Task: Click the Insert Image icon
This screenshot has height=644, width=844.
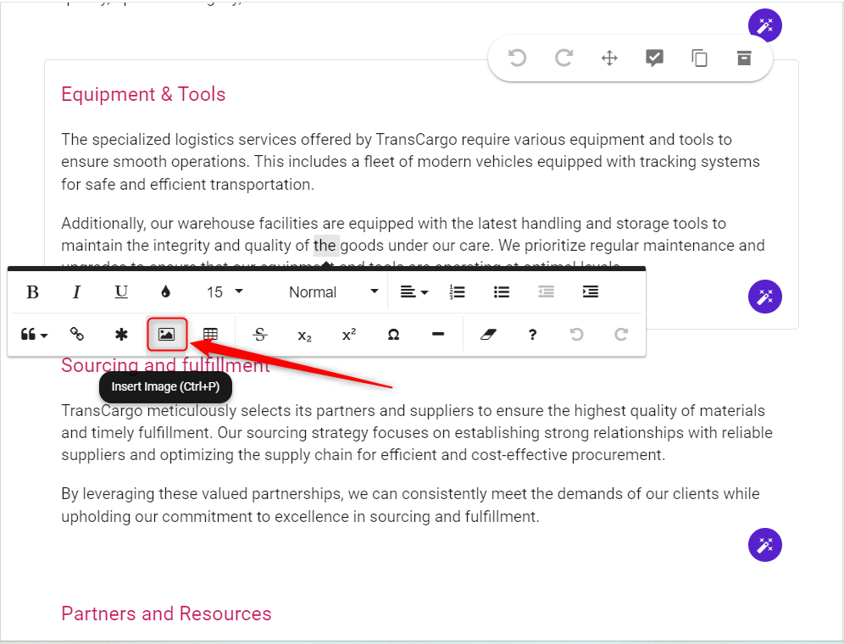Action: (166, 335)
